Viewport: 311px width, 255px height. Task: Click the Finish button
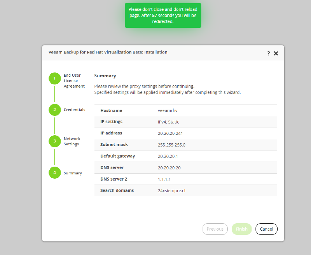pyautogui.click(x=241, y=229)
